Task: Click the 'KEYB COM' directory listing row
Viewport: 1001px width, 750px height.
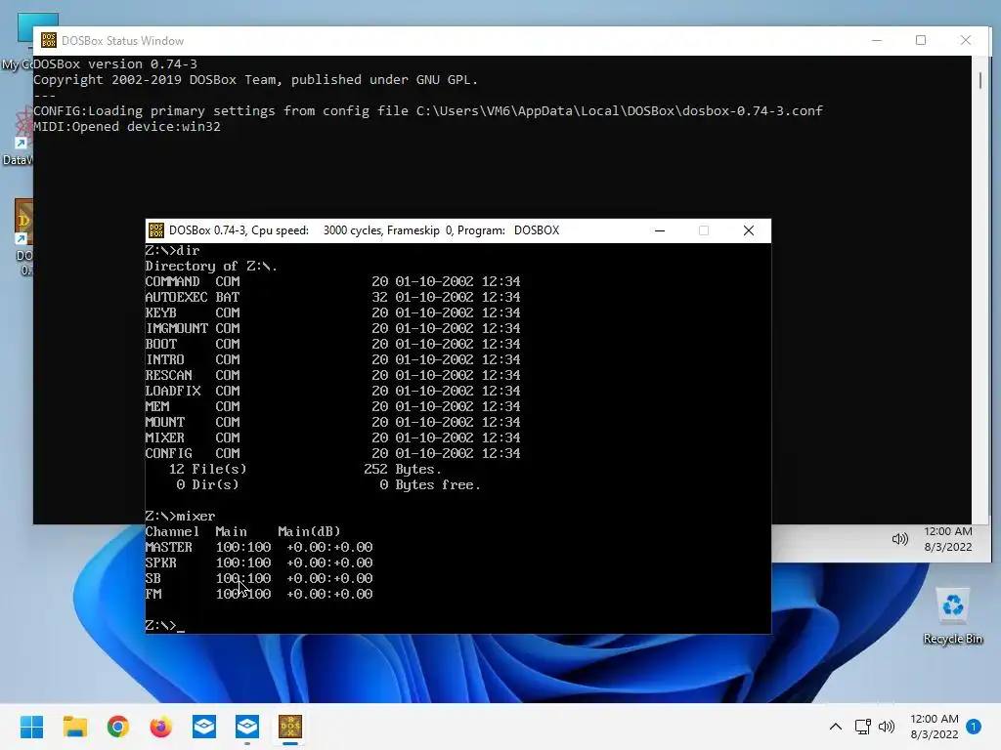Action: 332,312
